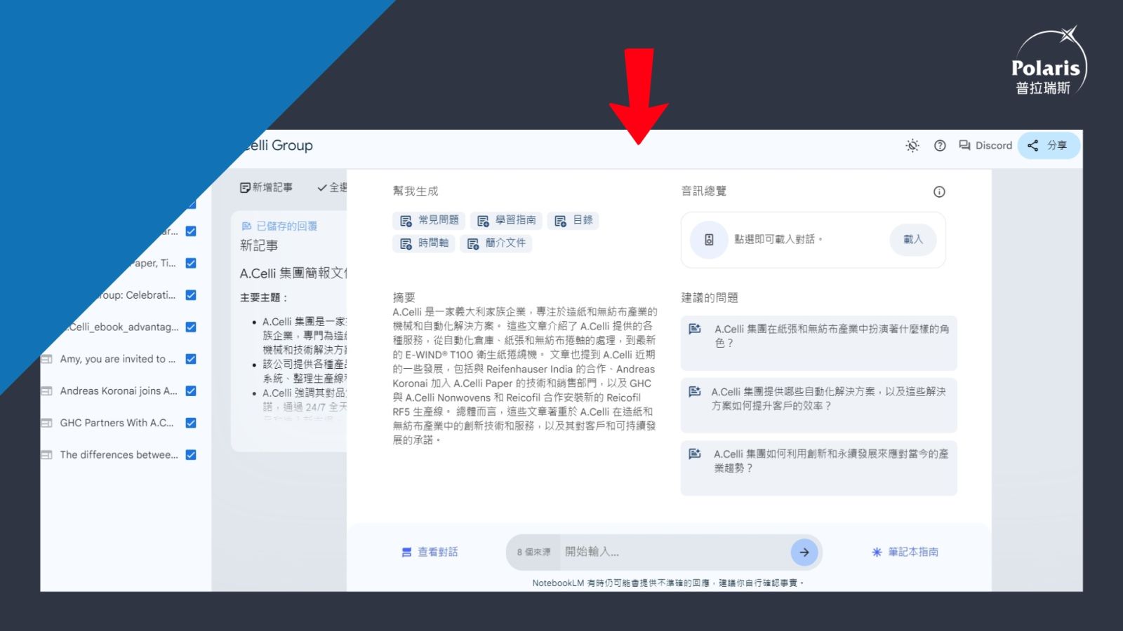Open the help question mark icon
Image resolution: width=1123 pixels, height=631 pixels.
click(x=940, y=146)
